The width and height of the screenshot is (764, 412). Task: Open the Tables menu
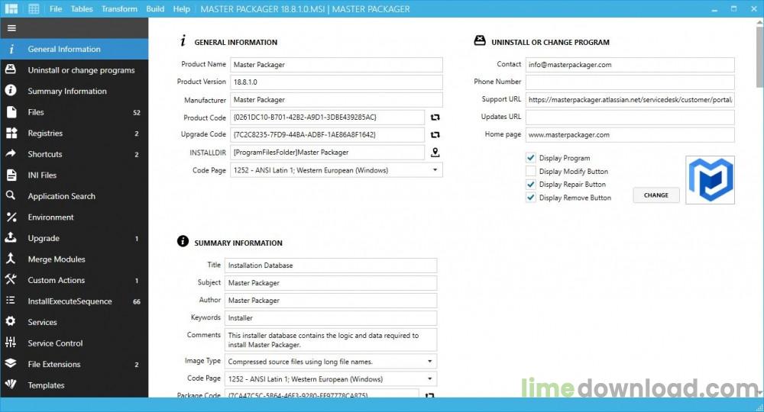82,8
